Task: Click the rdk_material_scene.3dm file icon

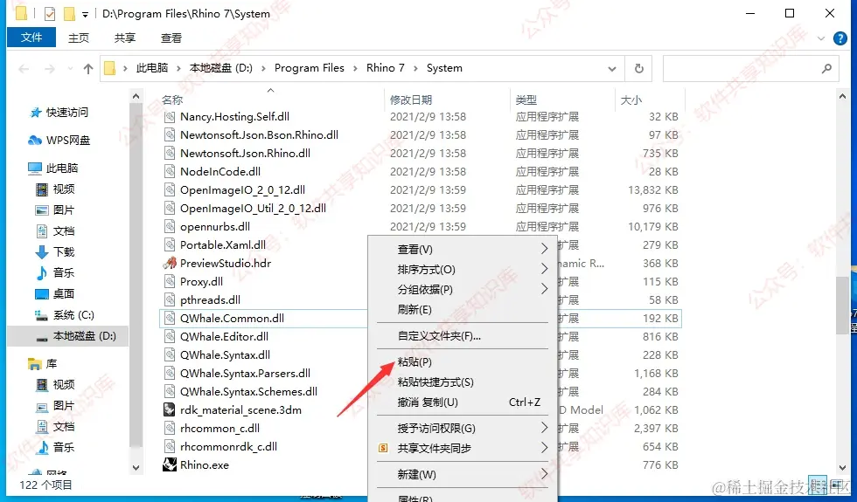Action: click(x=170, y=409)
